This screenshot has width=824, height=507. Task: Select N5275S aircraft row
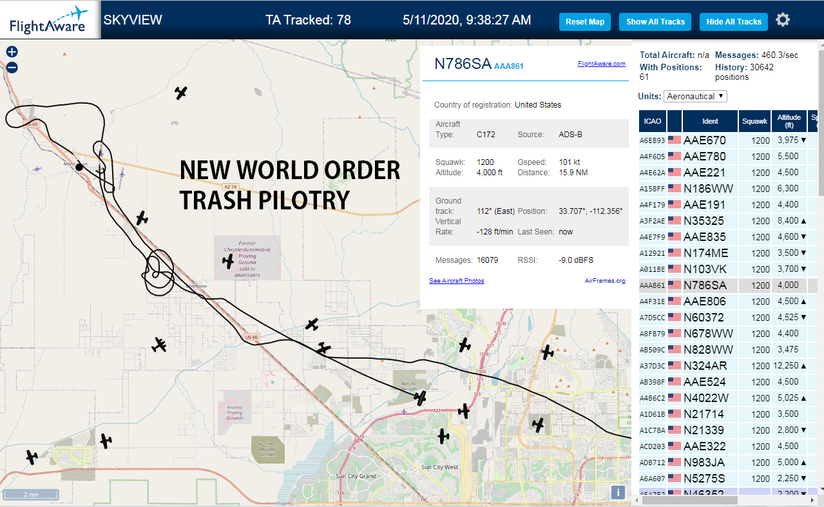(728, 478)
